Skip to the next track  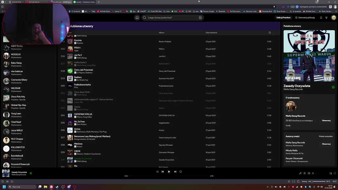175,172
